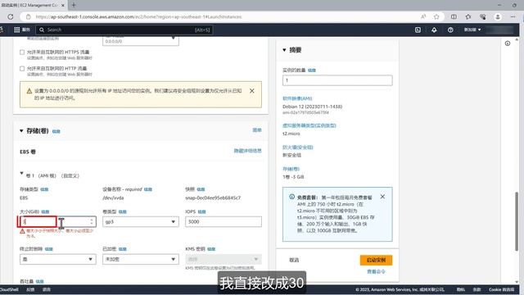524x295 pixels.
Task: Open AWS notifications bell
Action: click(x=434, y=29)
